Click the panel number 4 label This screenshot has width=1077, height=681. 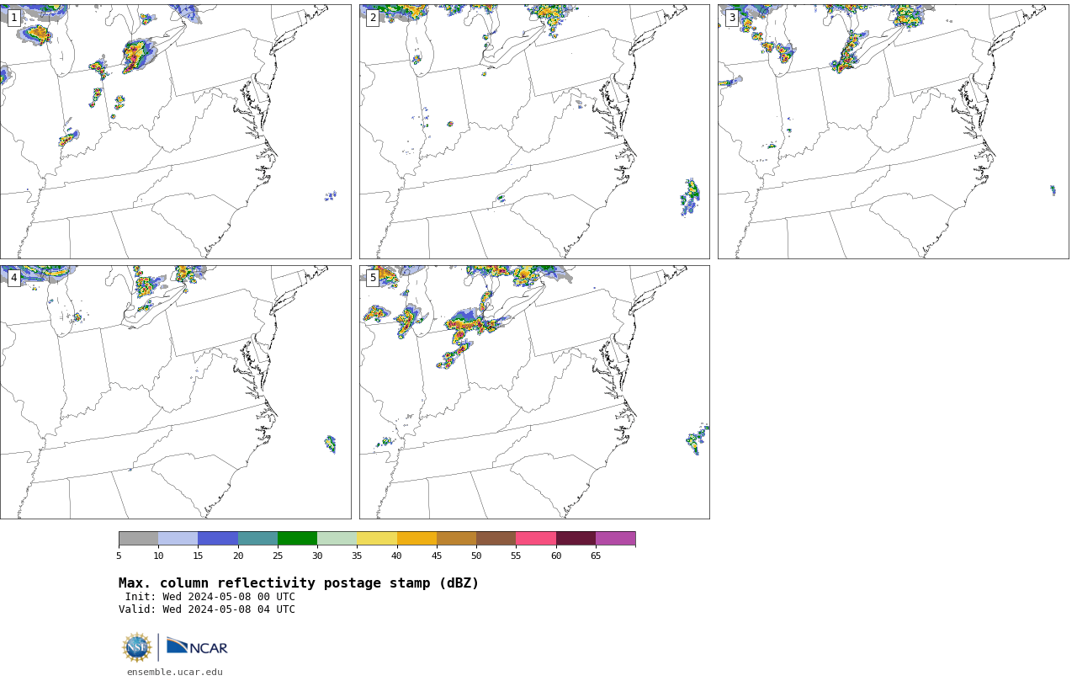[14, 278]
